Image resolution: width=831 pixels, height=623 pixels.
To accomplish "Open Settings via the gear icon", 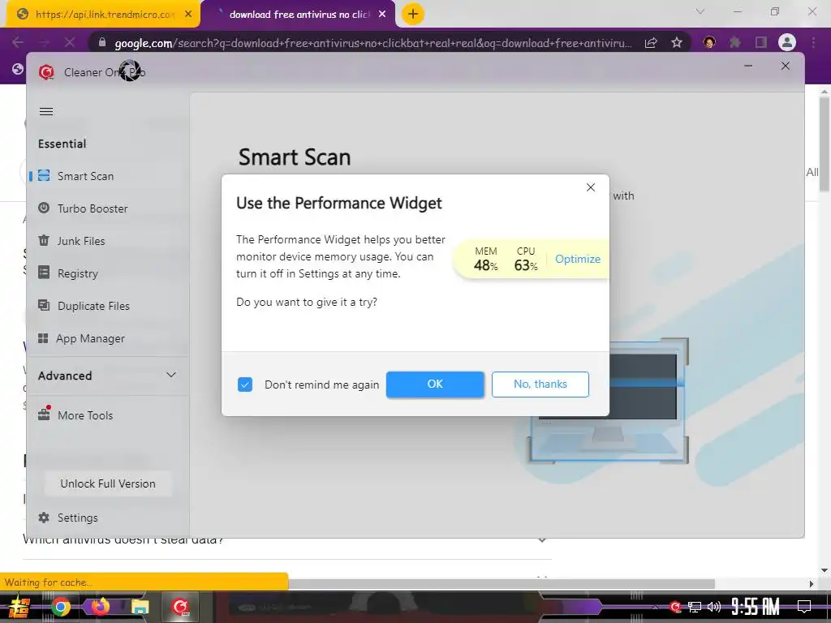I will pyautogui.click(x=44, y=518).
